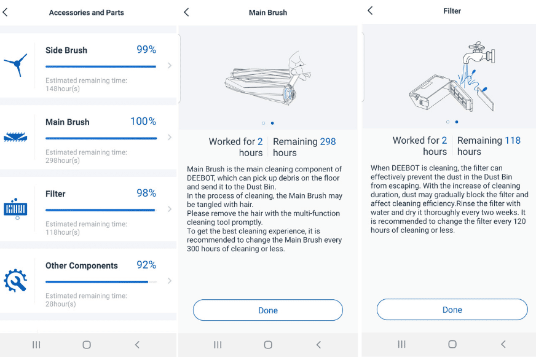Tap the Android recent apps button
The image size is (536, 357).
(x=36, y=344)
